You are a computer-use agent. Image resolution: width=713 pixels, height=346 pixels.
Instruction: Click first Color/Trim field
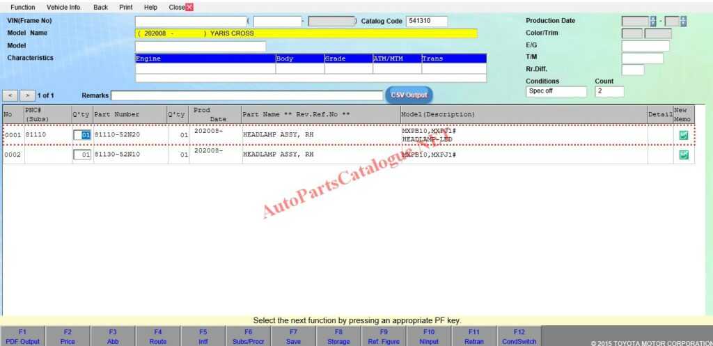[632, 33]
